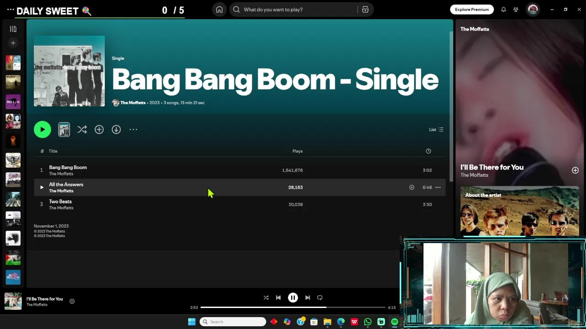The image size is (586, 329).
Task: Open Microsoft Edge from taskbar
Action: click(x=341, y=322)
